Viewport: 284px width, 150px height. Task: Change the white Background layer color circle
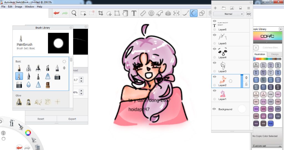point(242,109)
